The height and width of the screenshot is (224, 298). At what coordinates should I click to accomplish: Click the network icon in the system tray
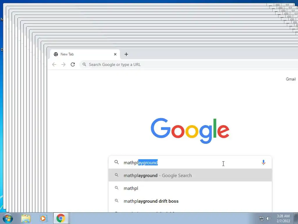point(262,218)
